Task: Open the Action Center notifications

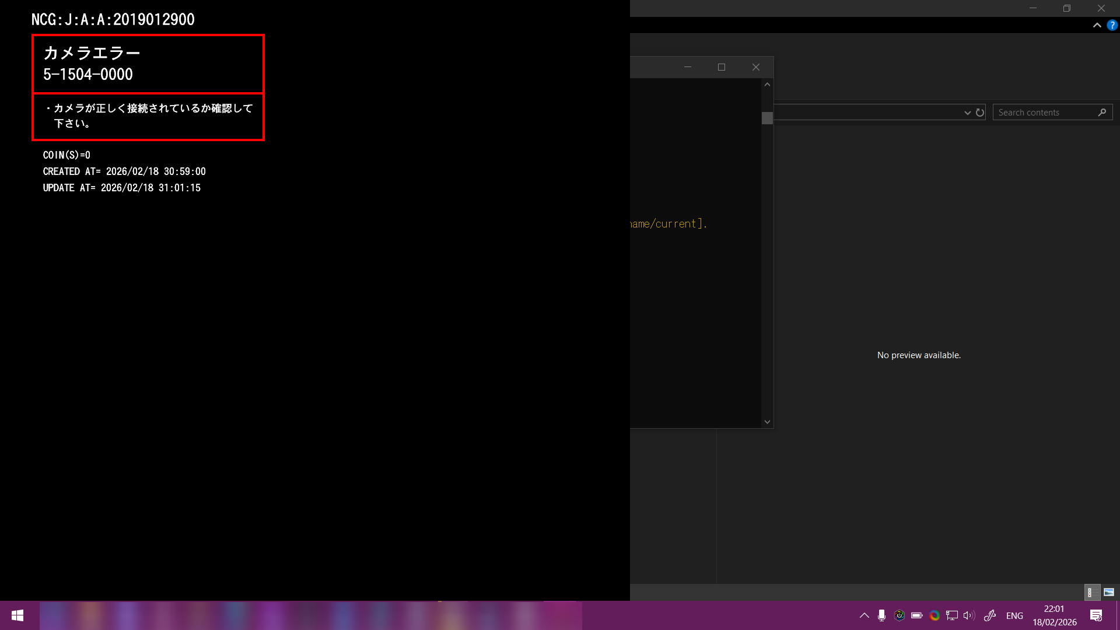Action: (x=1096, y=615)
